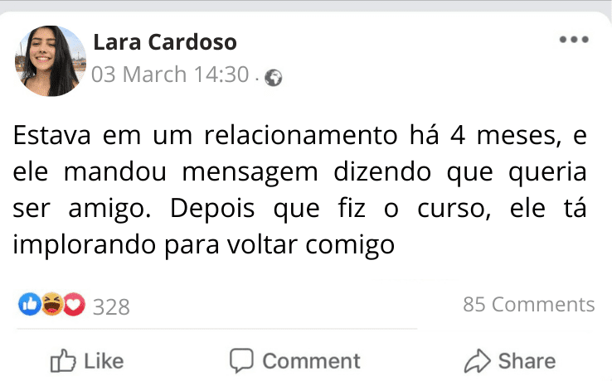This screenshot has width=612, height=381.
Task: Open Lara Cardoso's profile picture
Action: point(50,60)
